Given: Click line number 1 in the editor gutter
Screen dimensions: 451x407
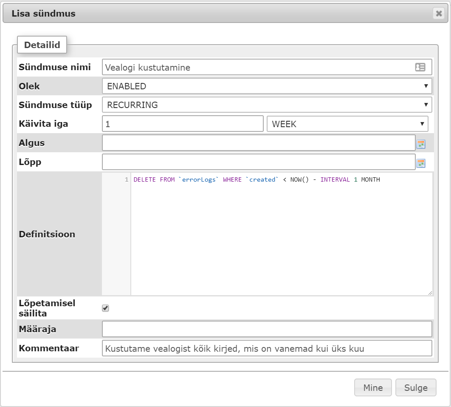Looking at the screenshot, I should pos(126,180).
